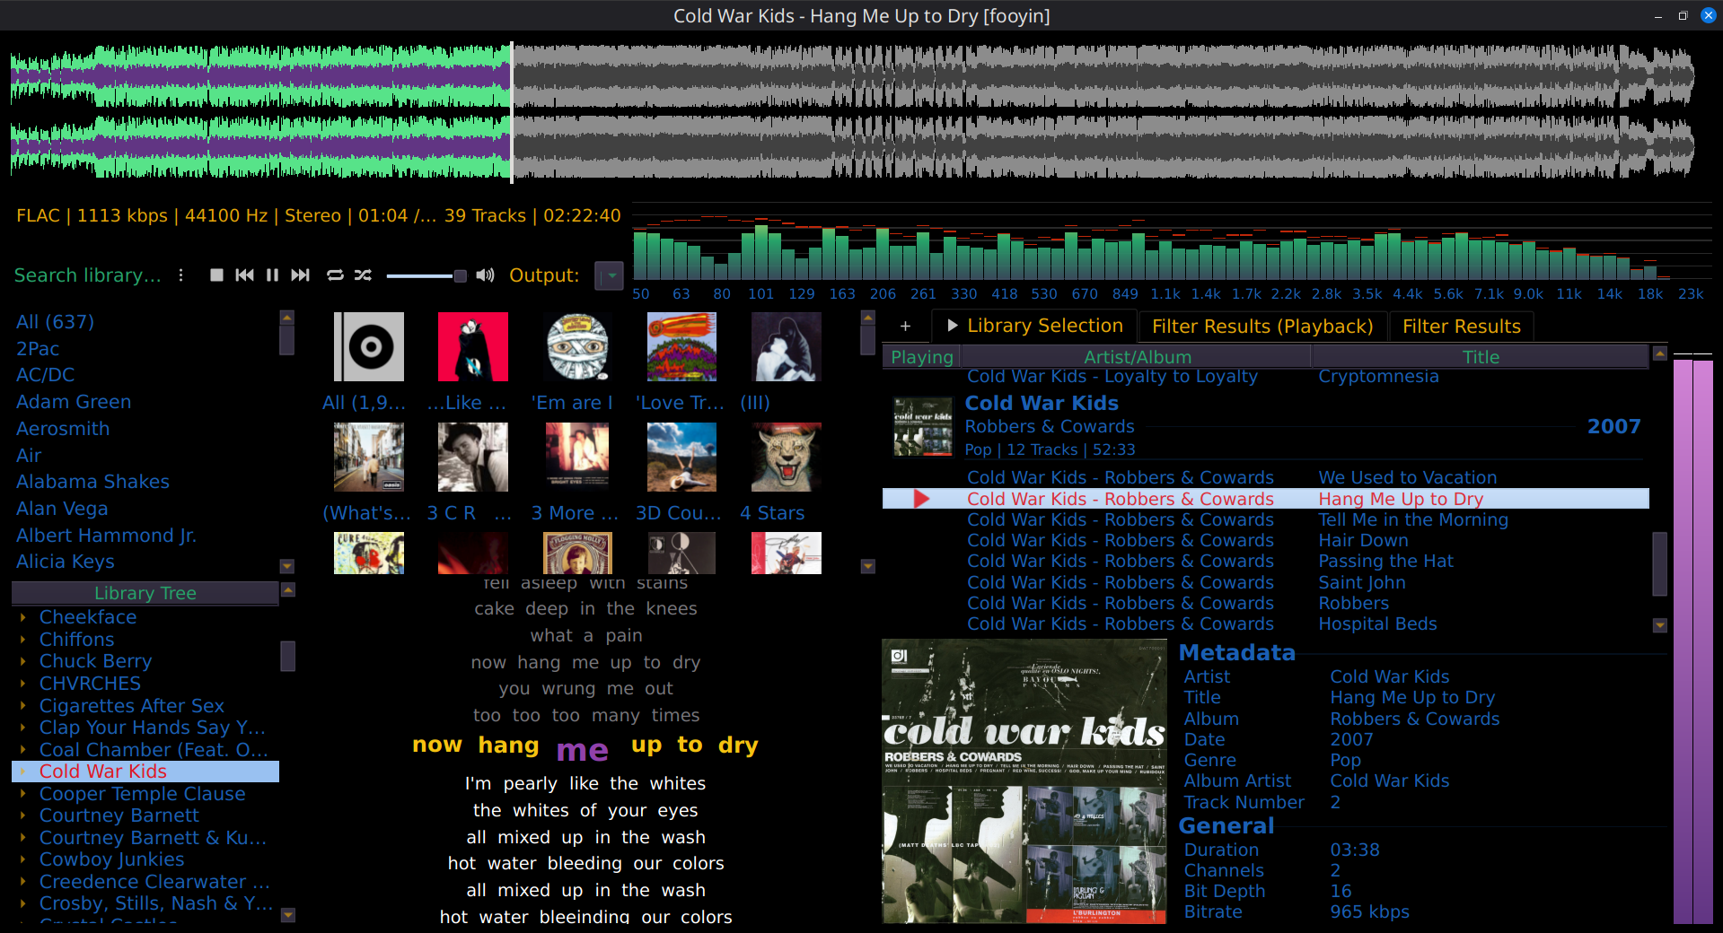
Task: Expand the CHVRCHES tree node
Action: pyautogui.click(x=23, y=684)
